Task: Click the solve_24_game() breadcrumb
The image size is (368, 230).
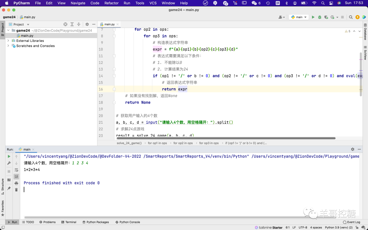Action: tap(129, 143)
